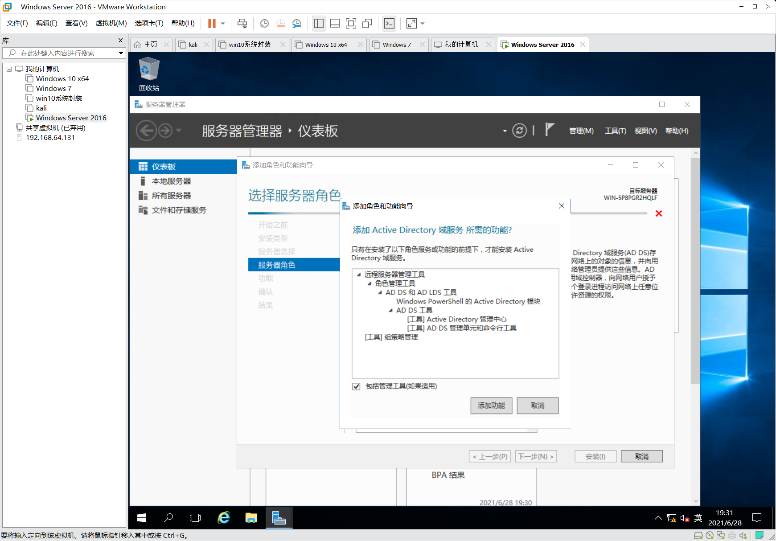The width and height of the screenshot is (776, 541).
Task: Open the 帮助(H) VMware menu
Action: pos(183,23)
